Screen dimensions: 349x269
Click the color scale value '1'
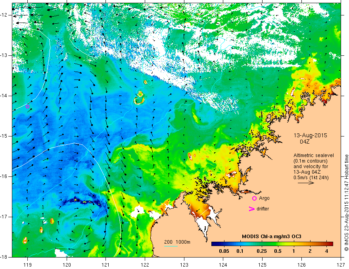[x=293, y=251]
